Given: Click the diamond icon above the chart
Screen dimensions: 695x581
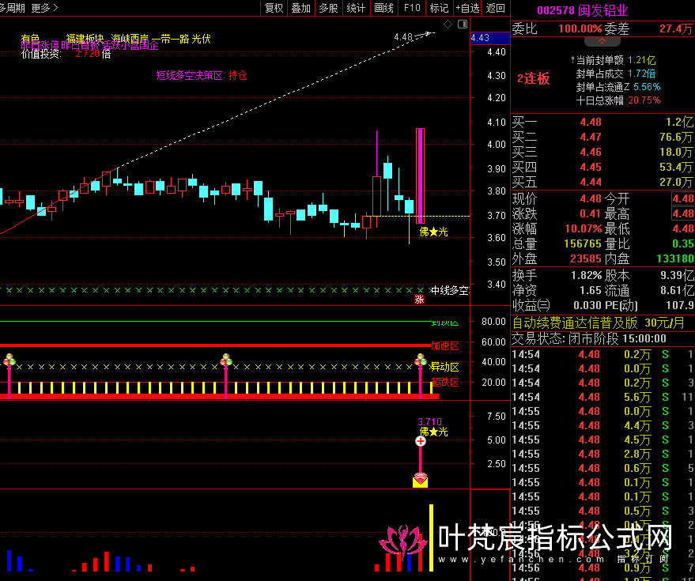Looking at the screenshot, I should pos(448,24).
